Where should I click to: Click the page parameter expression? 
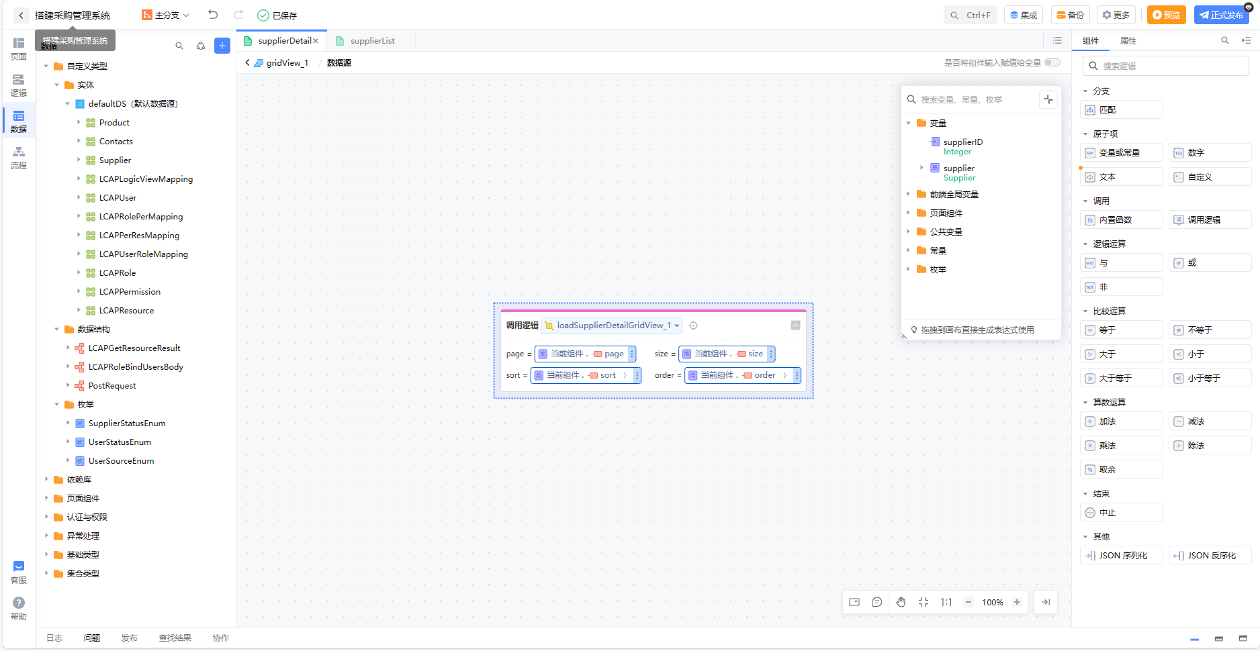coord(585,354)
